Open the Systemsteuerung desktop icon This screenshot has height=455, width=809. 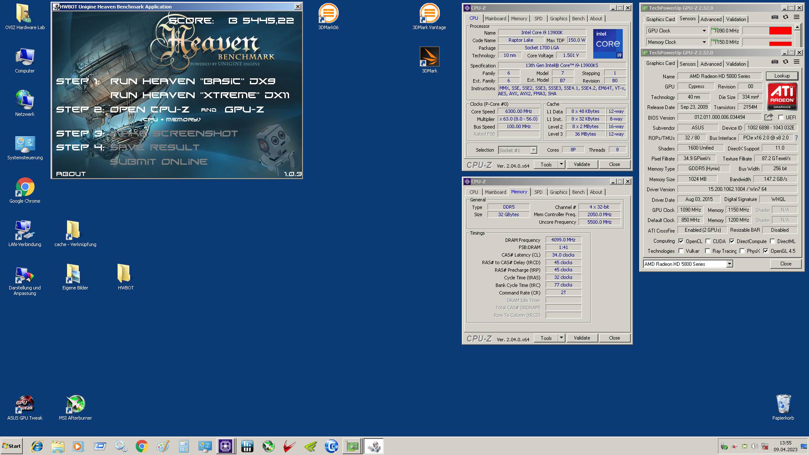(x=25, y=147)
